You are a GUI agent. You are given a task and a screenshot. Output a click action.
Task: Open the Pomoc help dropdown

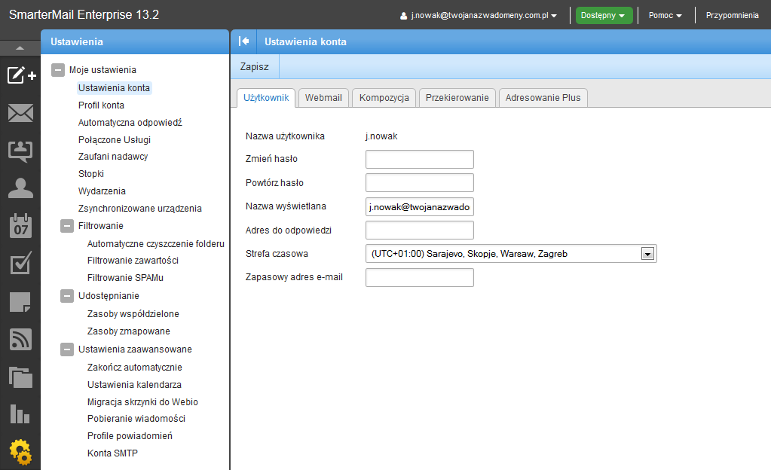click(x=665, y=15)
